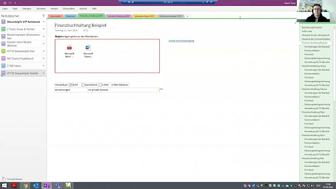Click the Kanzlei intern Muster Webinar notebook icon
This screenshot has height=189, width=336.
[x=4, y=44]
